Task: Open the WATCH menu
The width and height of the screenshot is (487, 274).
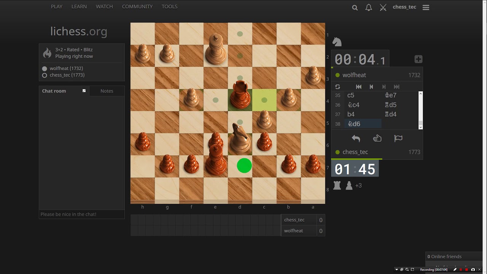Action: (104, 6)
